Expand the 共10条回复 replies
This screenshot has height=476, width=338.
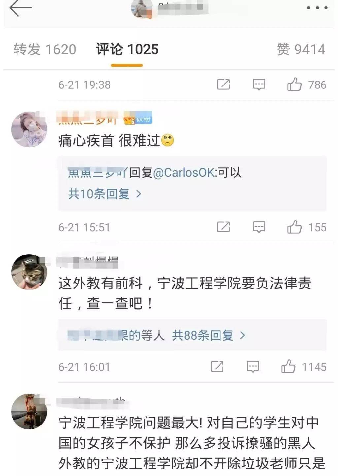(x=105, y=194)
